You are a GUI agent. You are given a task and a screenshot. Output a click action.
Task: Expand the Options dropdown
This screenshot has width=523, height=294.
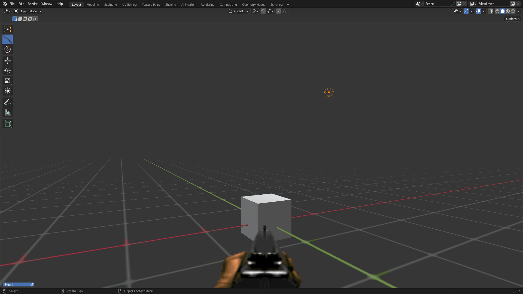coord(513,19)
